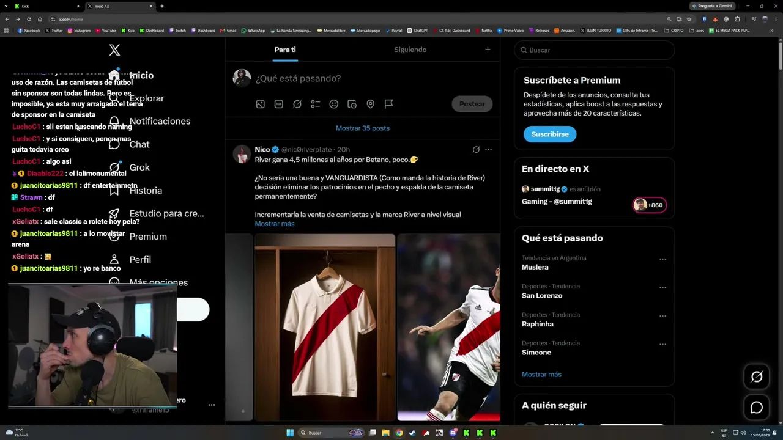Image resolution: width=783 pixels, height=440 pixels.
Task: Open Nico's profile name link
Action: [x=262, y=149]
